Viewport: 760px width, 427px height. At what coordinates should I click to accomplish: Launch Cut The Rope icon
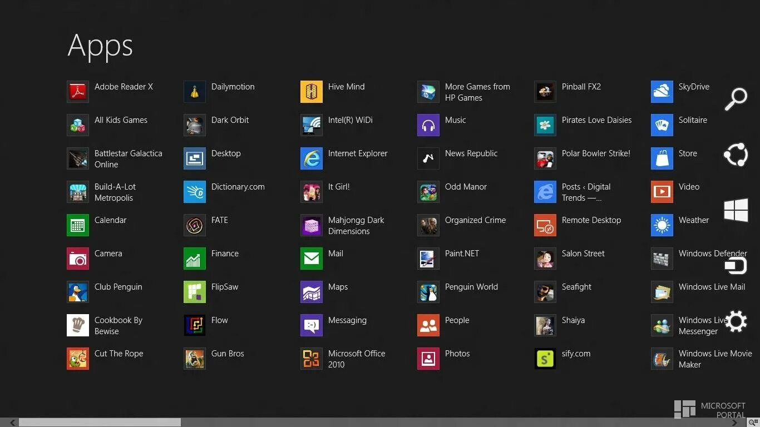[78, 359]
